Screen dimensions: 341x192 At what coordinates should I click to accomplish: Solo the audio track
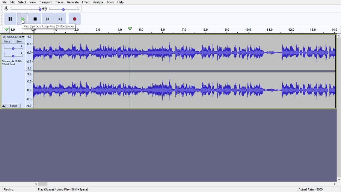pos(19,42)
